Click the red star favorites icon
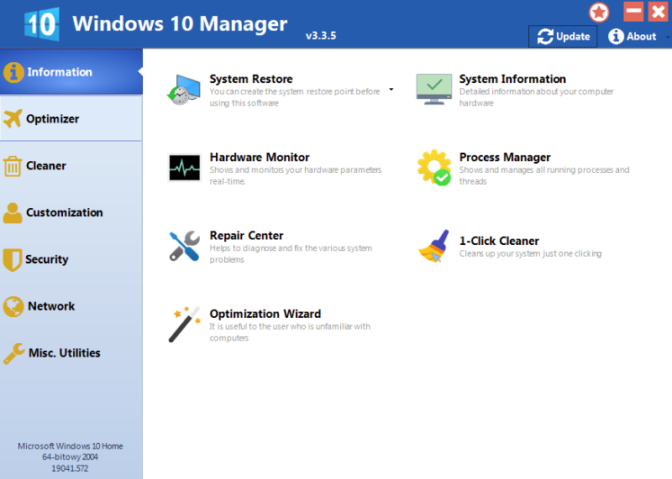672x479 pixels. pos(599,13)
